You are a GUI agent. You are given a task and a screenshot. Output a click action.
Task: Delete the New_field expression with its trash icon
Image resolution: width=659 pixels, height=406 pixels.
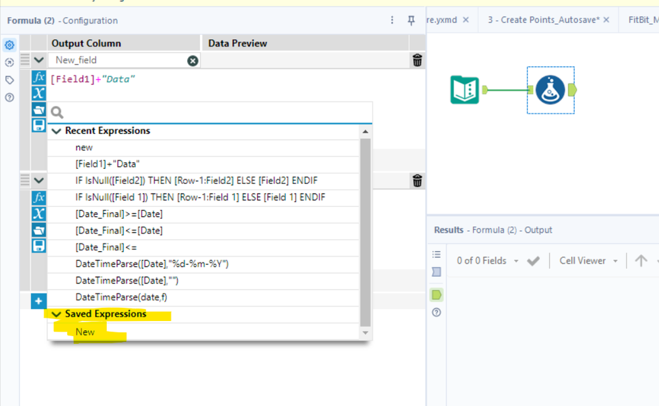[417, 61]
